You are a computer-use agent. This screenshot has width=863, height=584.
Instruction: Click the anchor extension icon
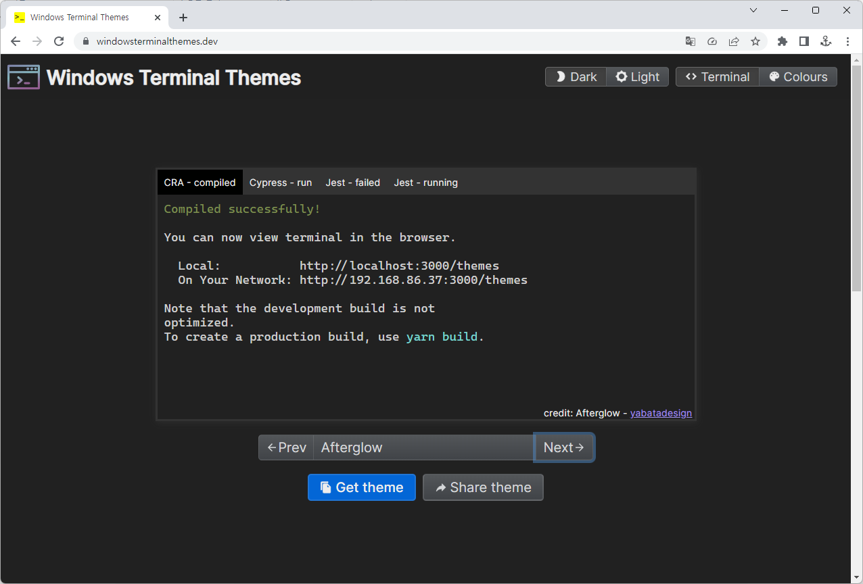point(826,41)
